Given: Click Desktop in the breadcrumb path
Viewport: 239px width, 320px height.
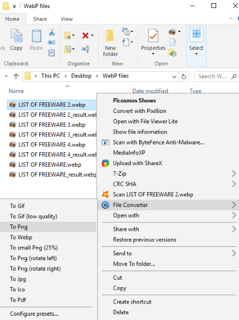Looking at the screenshot, I should click(81, 76).
